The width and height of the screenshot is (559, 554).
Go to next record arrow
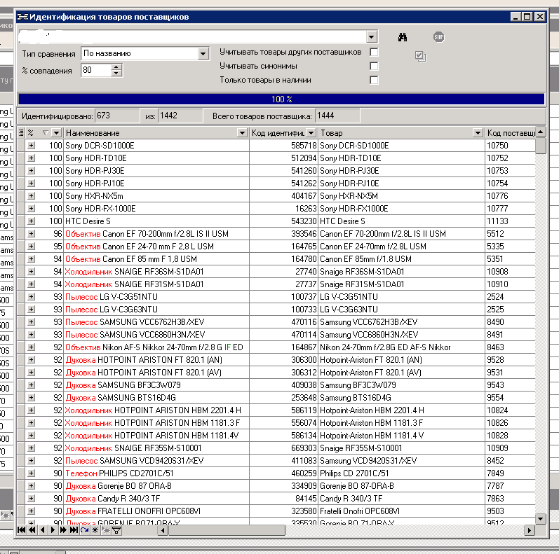coord(53,531)
